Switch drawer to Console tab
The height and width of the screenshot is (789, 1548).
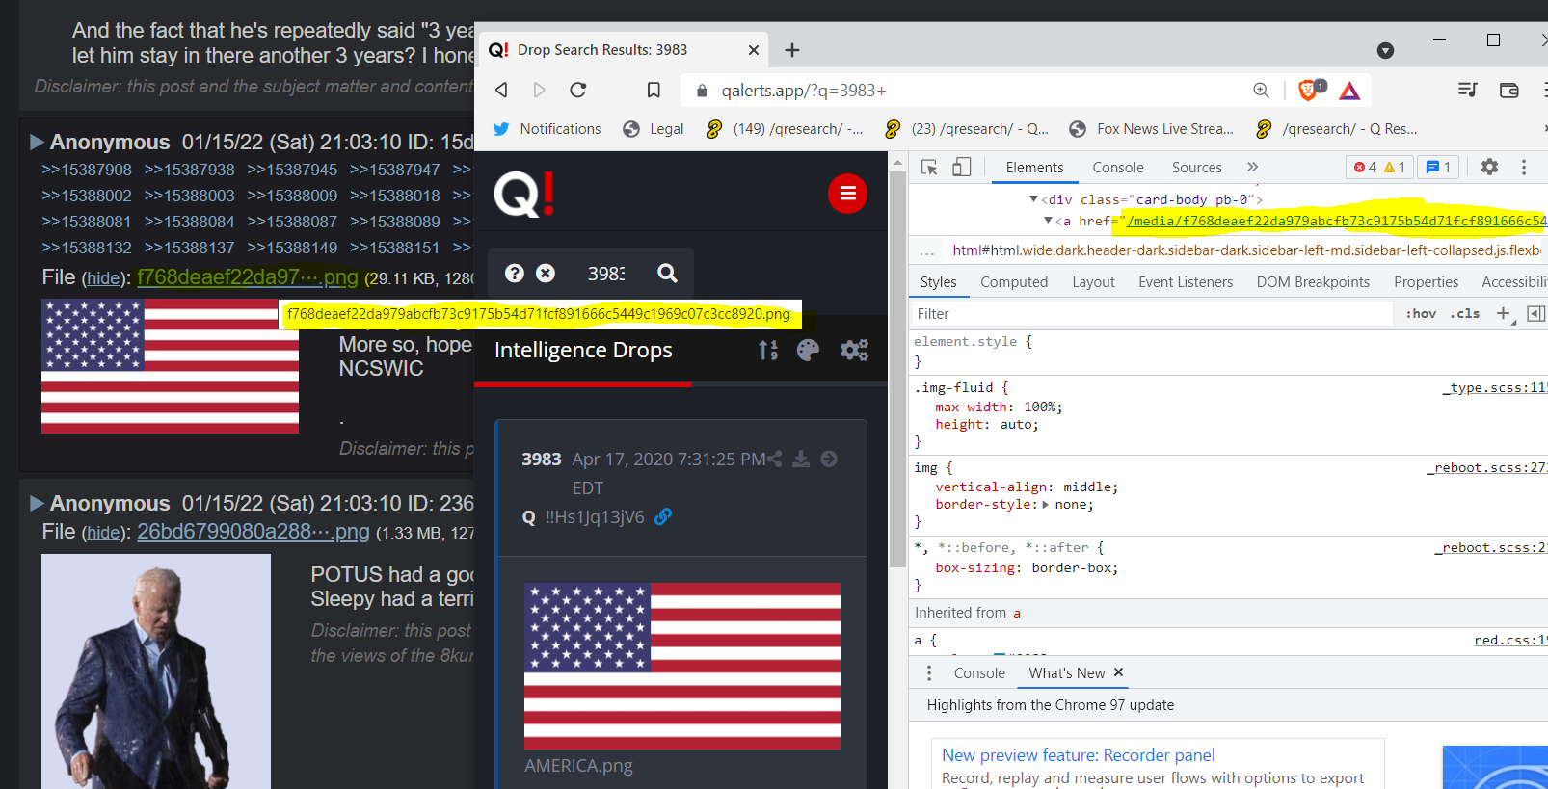pos(979,673)
